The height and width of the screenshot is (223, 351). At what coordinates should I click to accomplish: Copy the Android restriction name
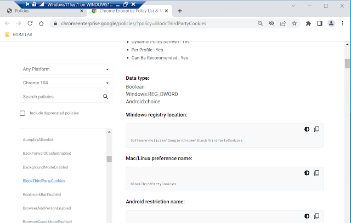point(317,216)
